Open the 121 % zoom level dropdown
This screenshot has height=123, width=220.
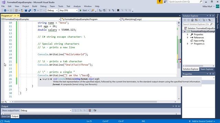pos(6,102)
